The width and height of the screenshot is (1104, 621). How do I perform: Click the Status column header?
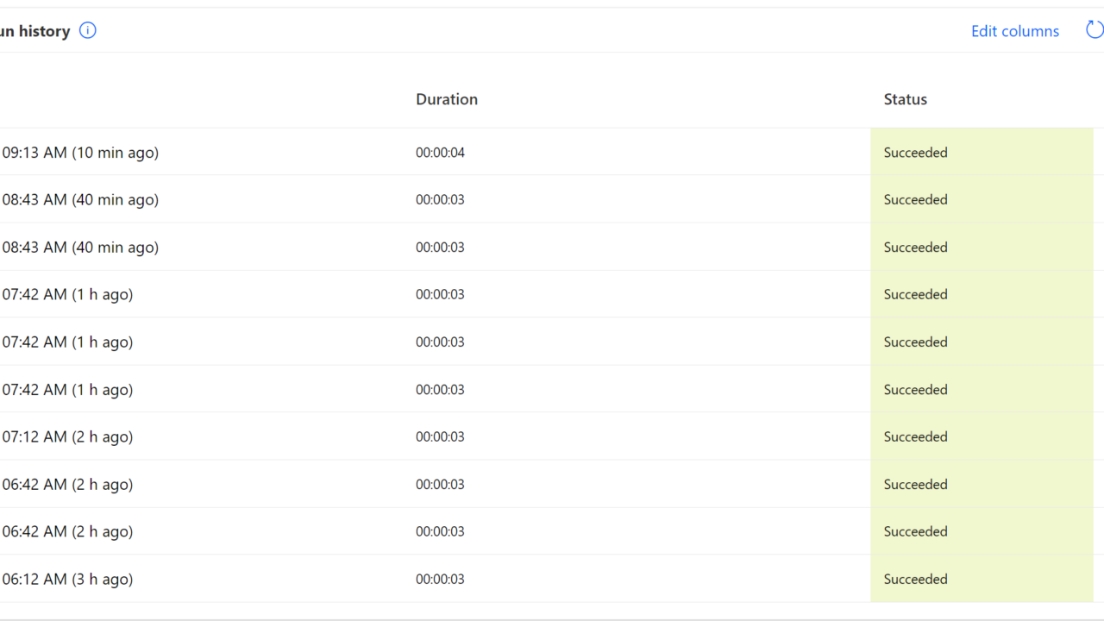(x=905, y=99)
